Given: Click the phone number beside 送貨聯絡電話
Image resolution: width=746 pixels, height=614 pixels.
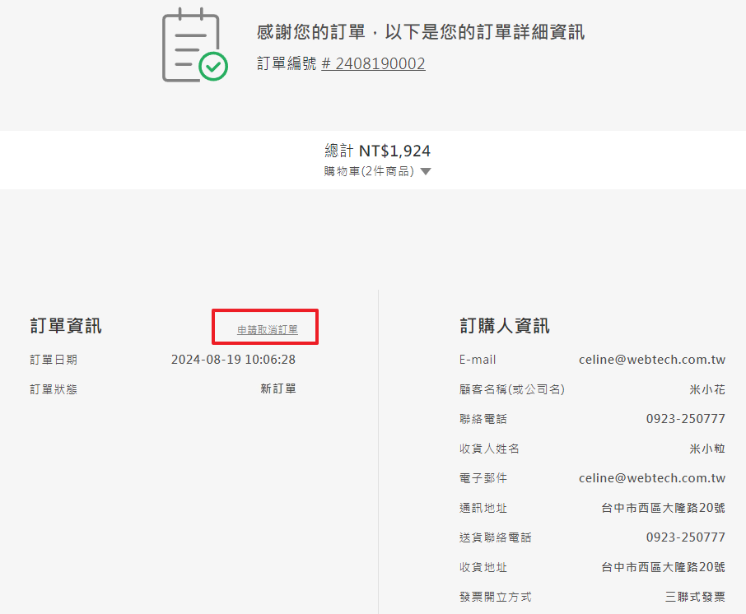Looking at the screenshot, I should (x=685, y=537).
